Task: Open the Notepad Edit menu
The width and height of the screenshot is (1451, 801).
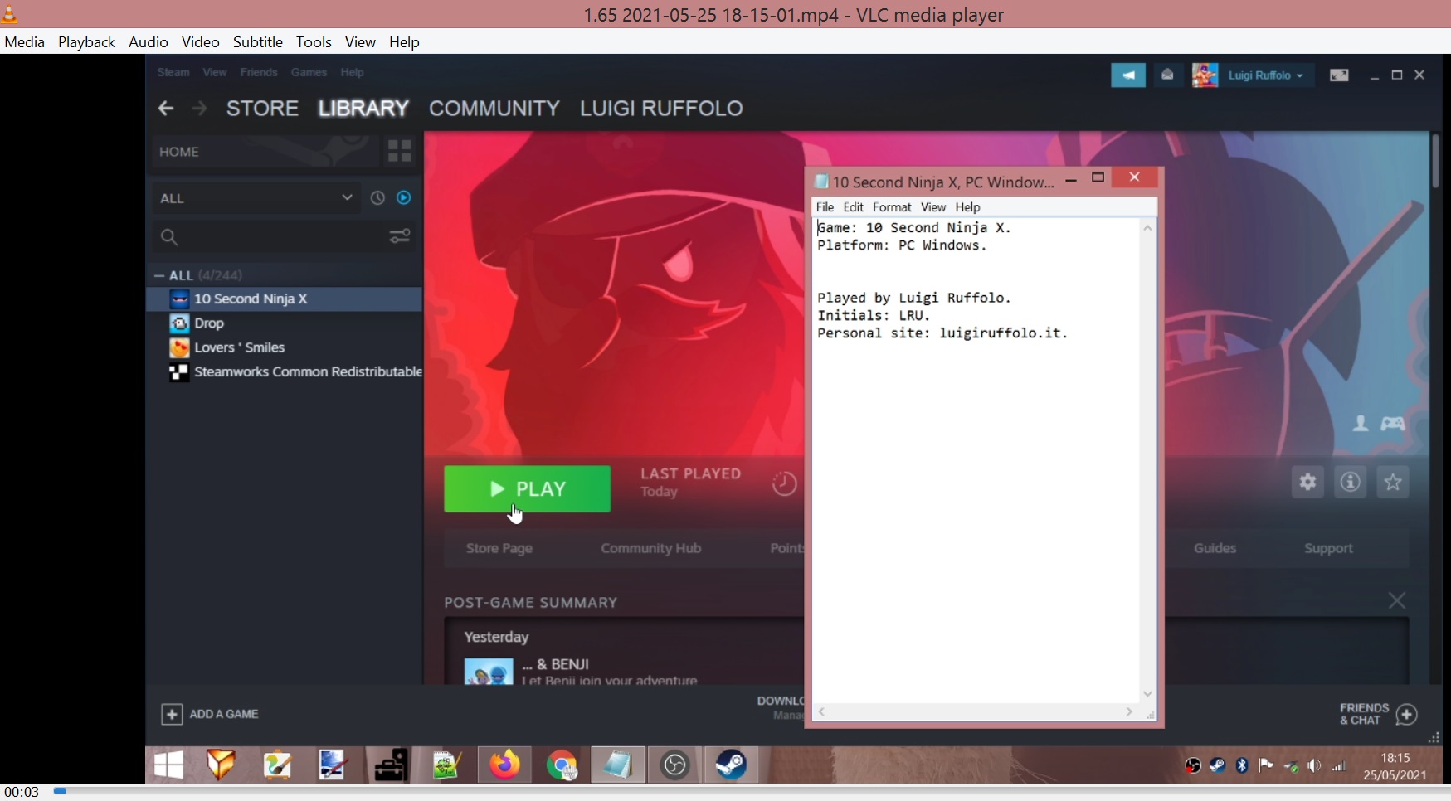Action: click(854, 207)
